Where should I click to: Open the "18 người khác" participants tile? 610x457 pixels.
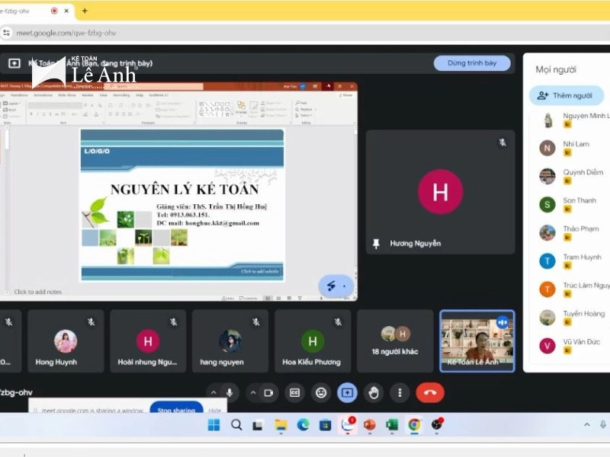pos(395,340)
